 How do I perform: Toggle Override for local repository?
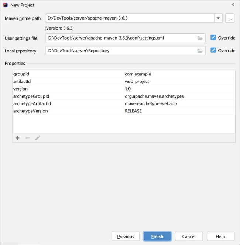tap(213, 50)
